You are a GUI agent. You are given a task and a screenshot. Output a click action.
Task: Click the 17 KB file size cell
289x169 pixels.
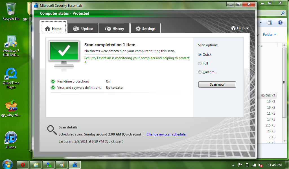click(x=271, y=119)
